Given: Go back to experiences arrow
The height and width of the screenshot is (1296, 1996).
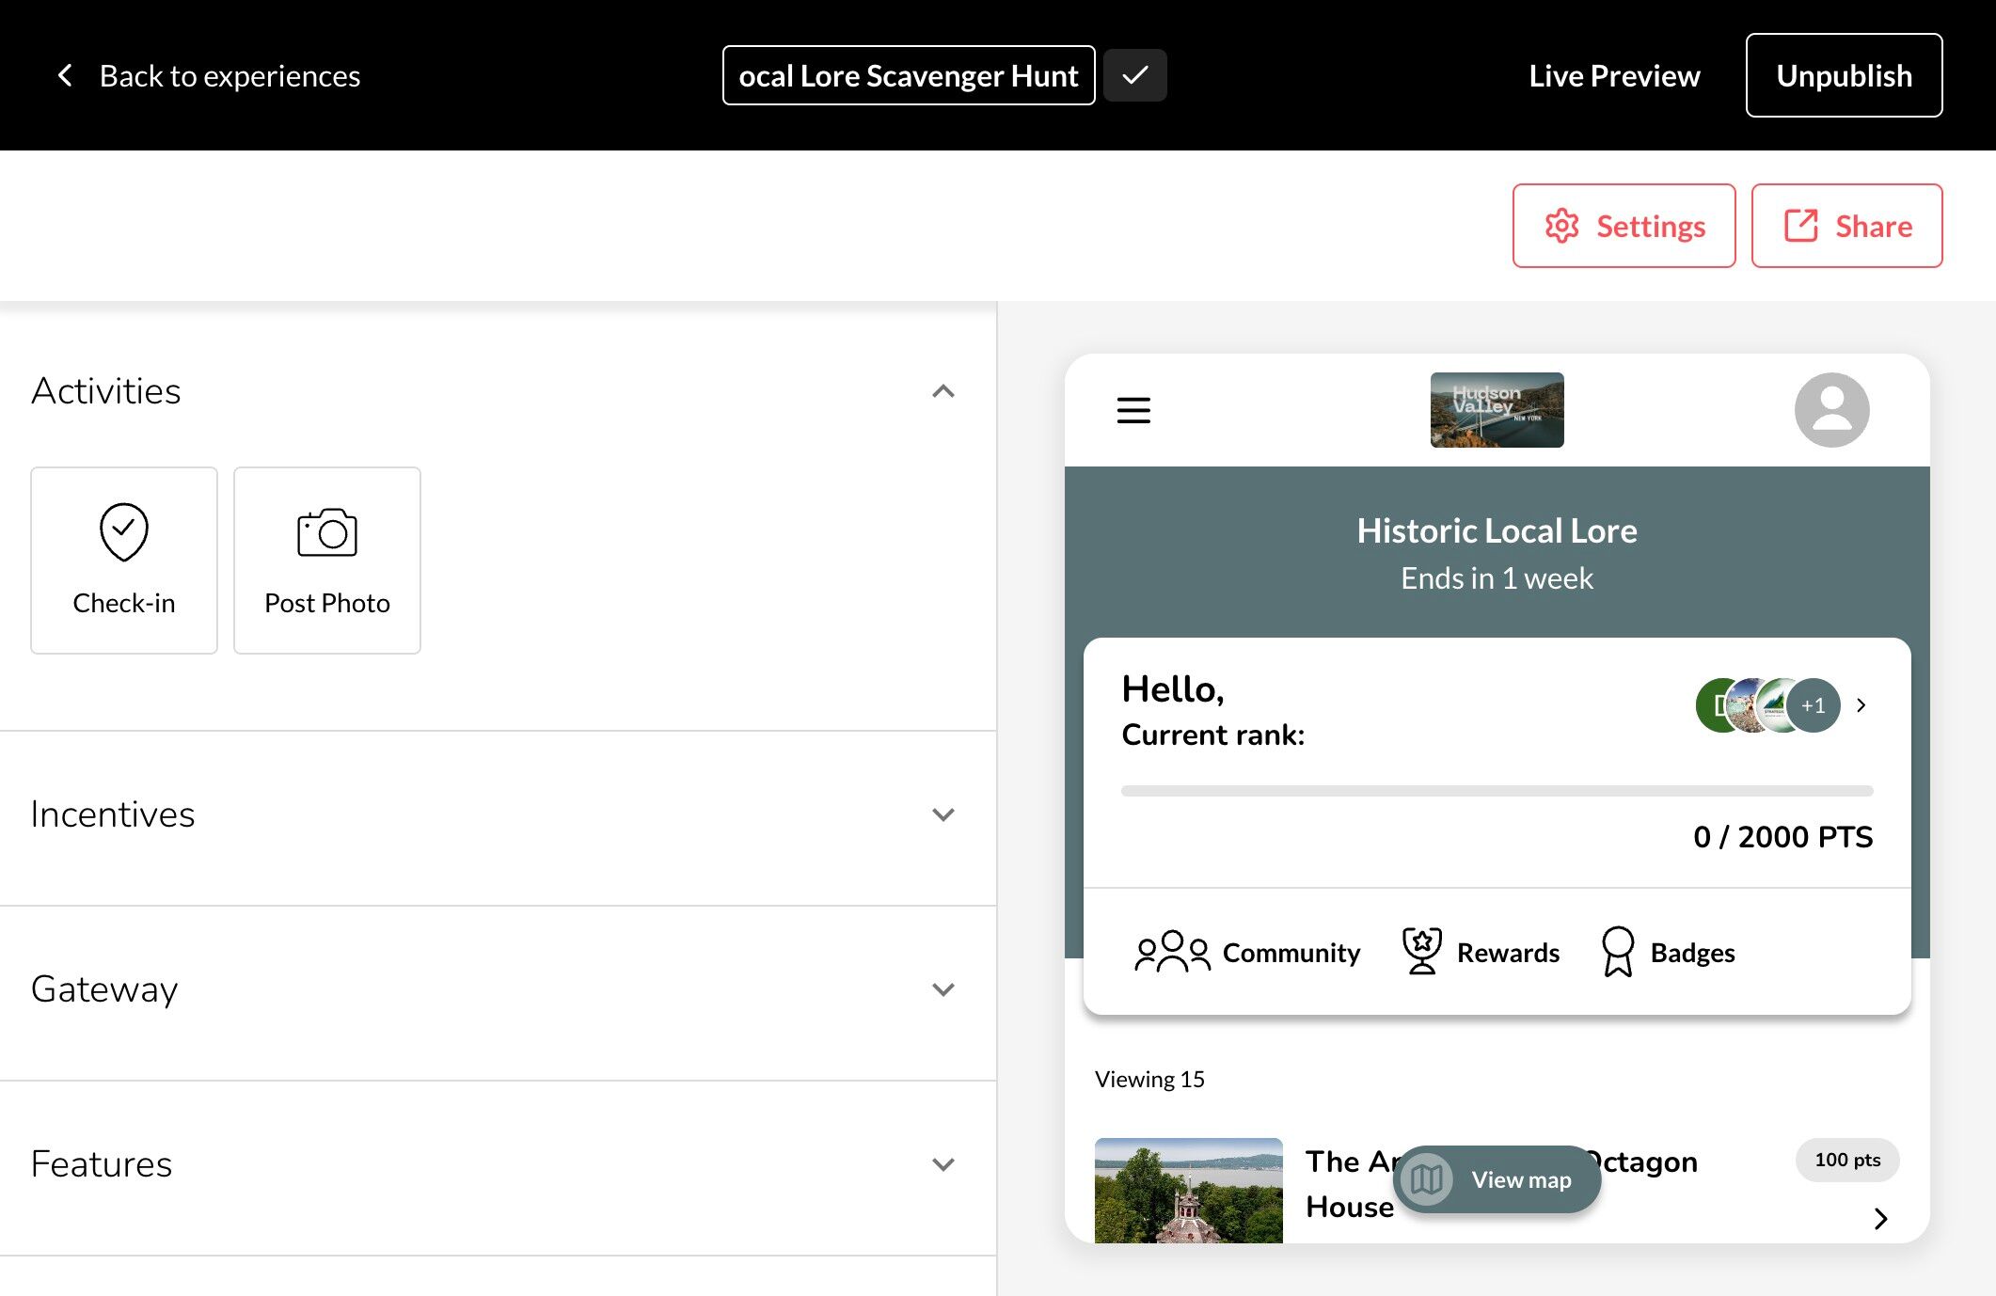Looking at the screenshot, I should tap(65, 75).
